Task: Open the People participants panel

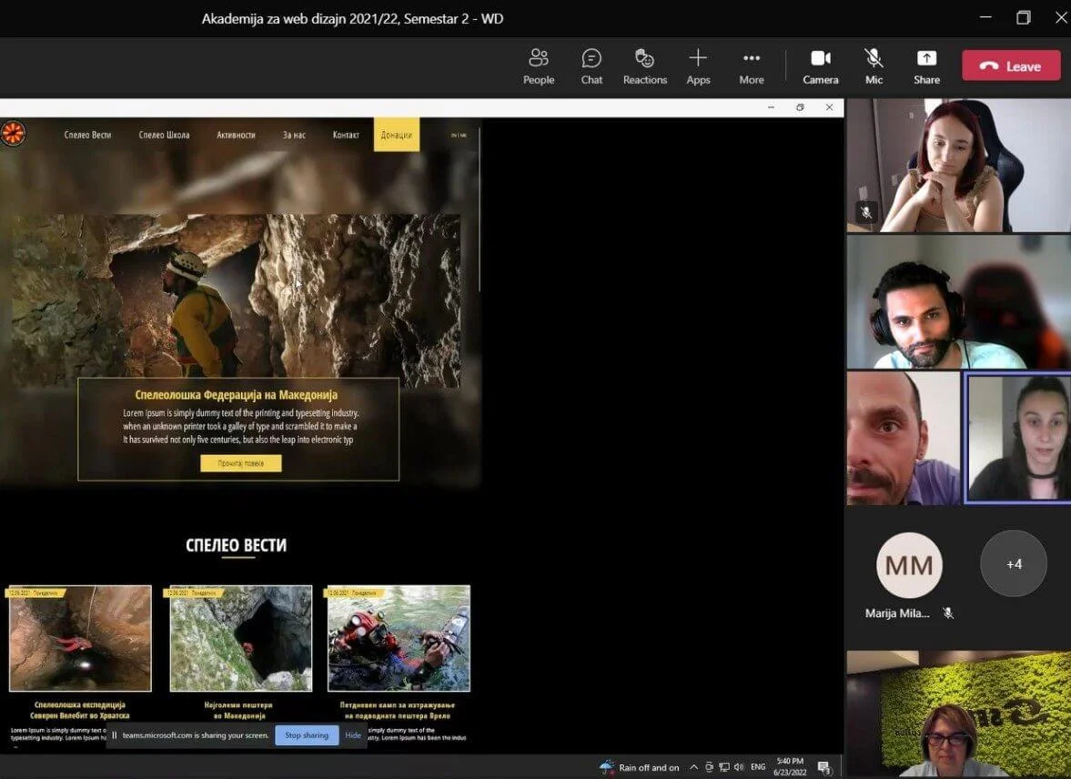Action: click(538, 66)
